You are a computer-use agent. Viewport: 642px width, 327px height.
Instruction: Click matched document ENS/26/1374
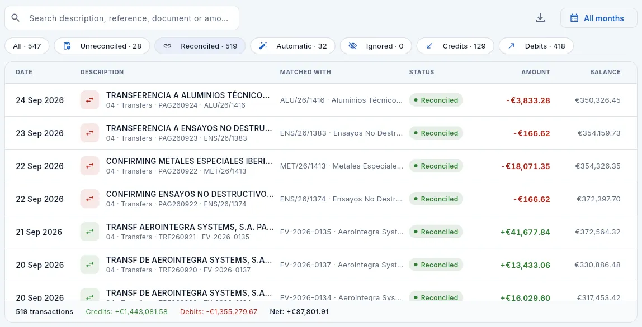pyautogui.click(x=342, y=199)
